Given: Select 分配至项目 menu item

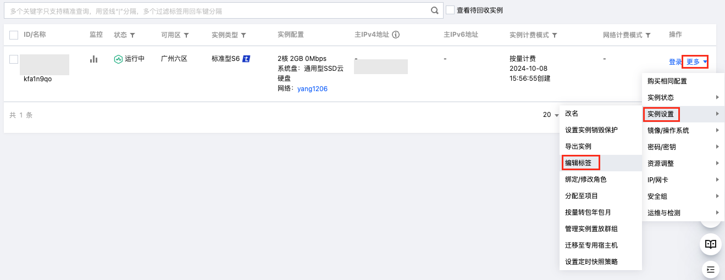Looking at the screenshot, I should 601,195.
